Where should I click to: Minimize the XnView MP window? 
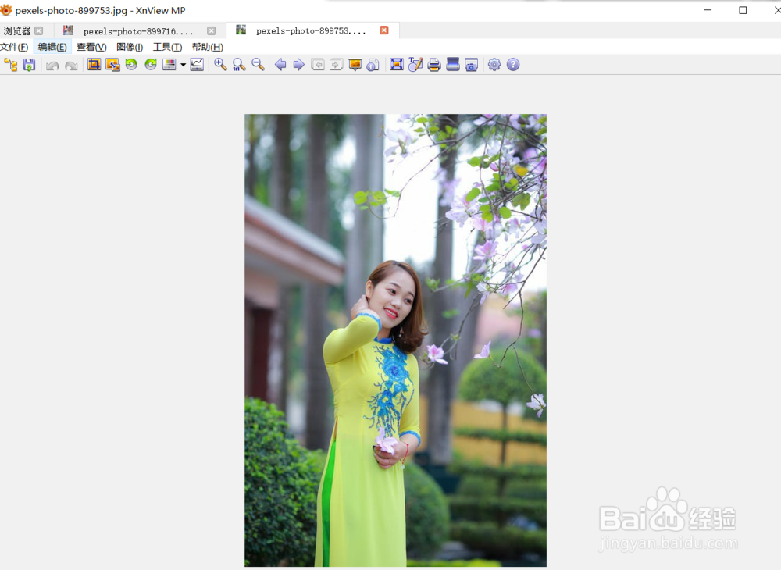(x=708, y=10)
